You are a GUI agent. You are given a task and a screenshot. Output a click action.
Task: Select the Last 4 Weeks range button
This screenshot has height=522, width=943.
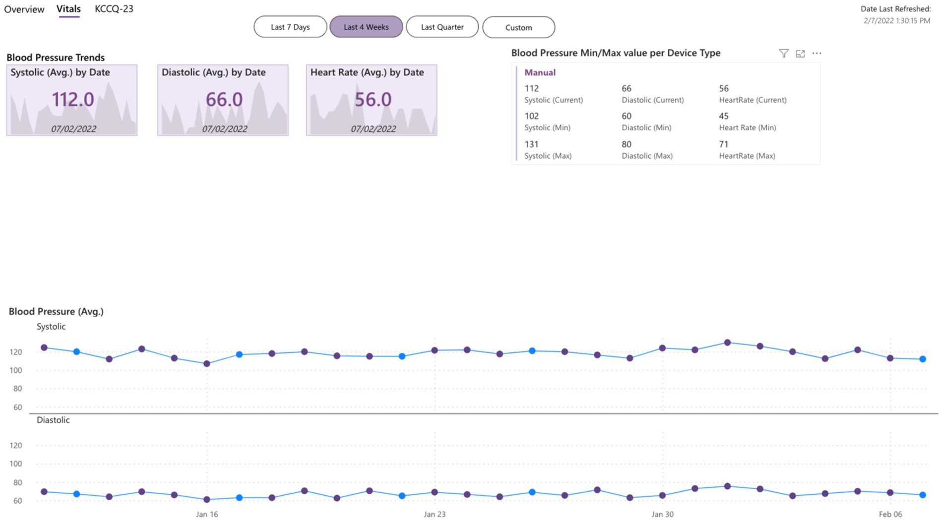pos(366,27)
